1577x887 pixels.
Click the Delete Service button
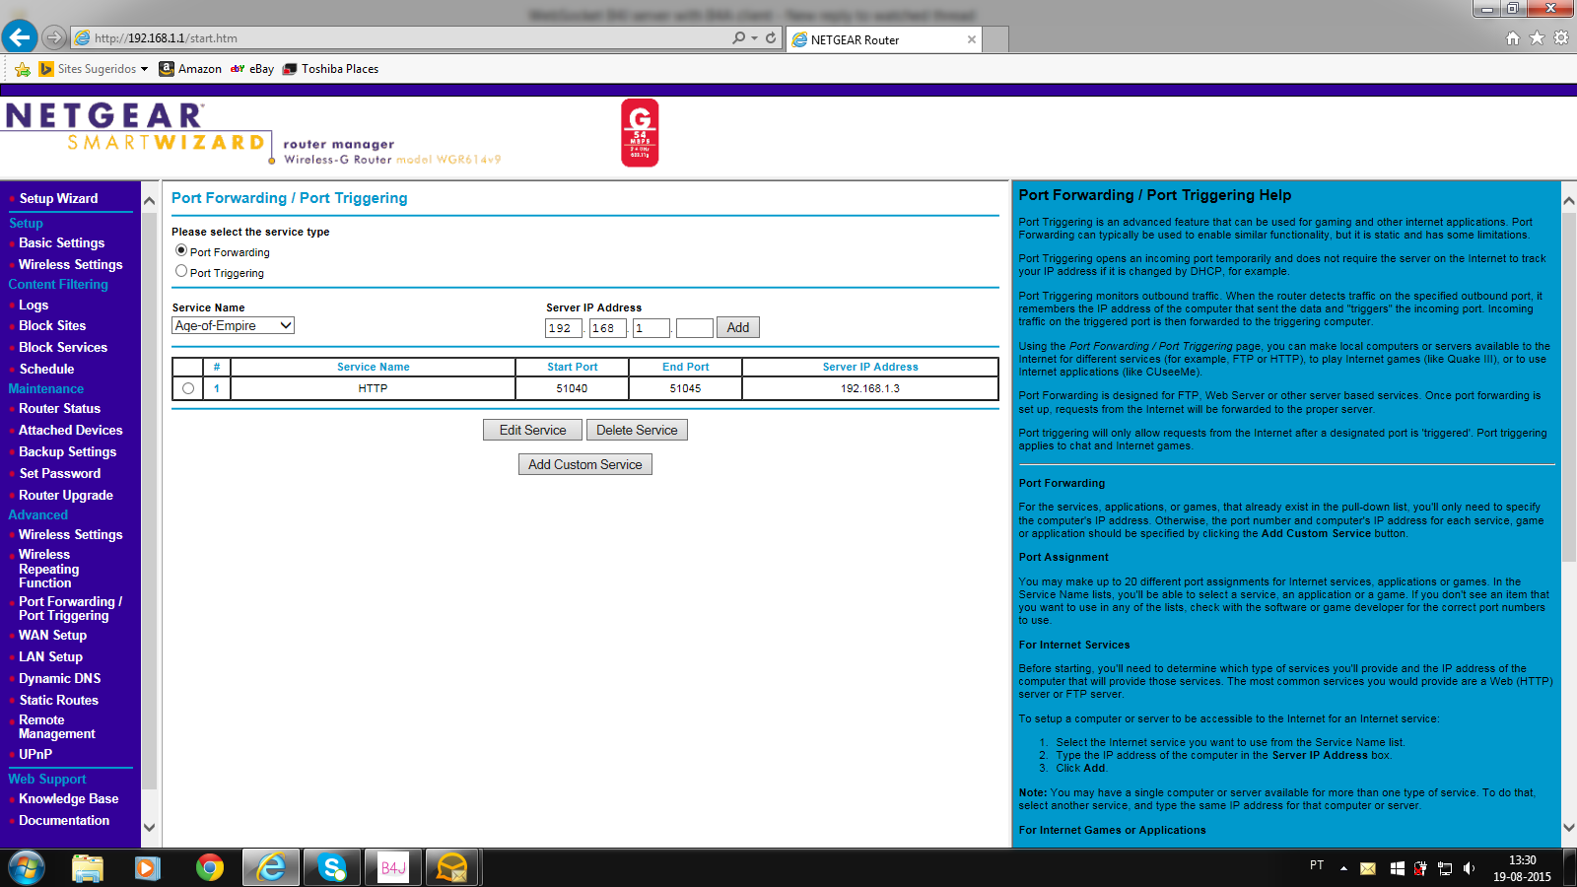637,430
